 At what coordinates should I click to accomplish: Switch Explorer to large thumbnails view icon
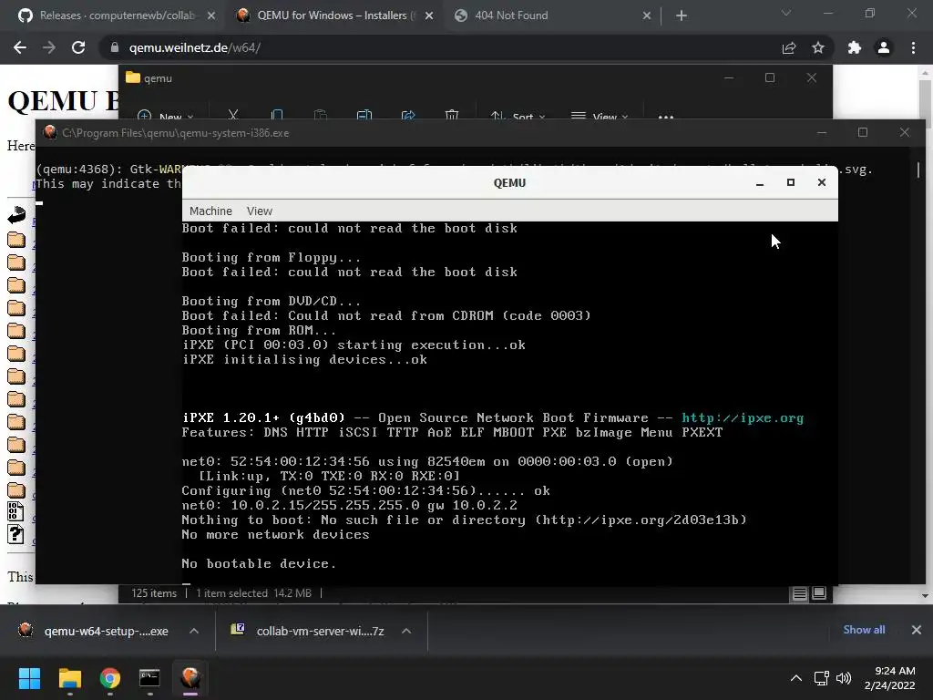[x=819, y=593]
